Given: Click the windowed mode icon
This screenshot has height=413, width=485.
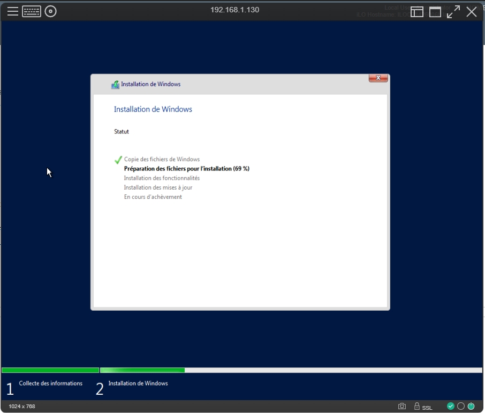Looking at the screenshot, I should [x=435, y=12].
